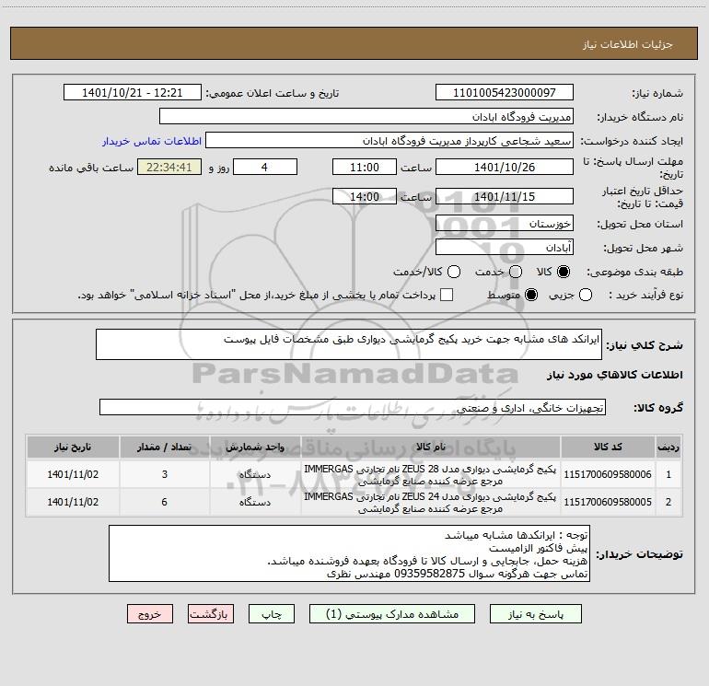This screenshot has height=686, width=709.
Task: Click the ZEUS 24 product name cell
Action: (430, 503)
